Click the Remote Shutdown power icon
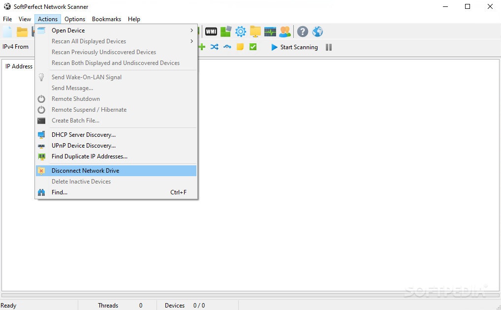The image size is (501, 310). (41, 99)
